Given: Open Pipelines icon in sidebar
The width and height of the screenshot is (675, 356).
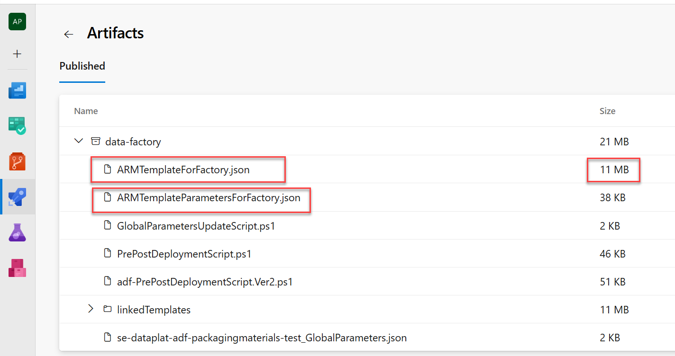Looking at the screenshot, I should coord(17,197).
